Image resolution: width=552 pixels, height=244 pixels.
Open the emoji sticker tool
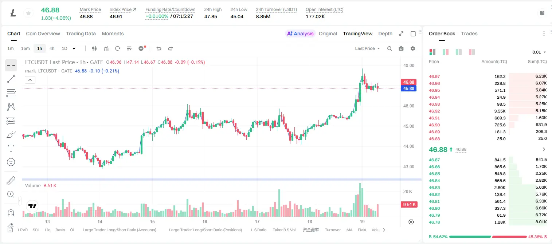pos(11,162)
